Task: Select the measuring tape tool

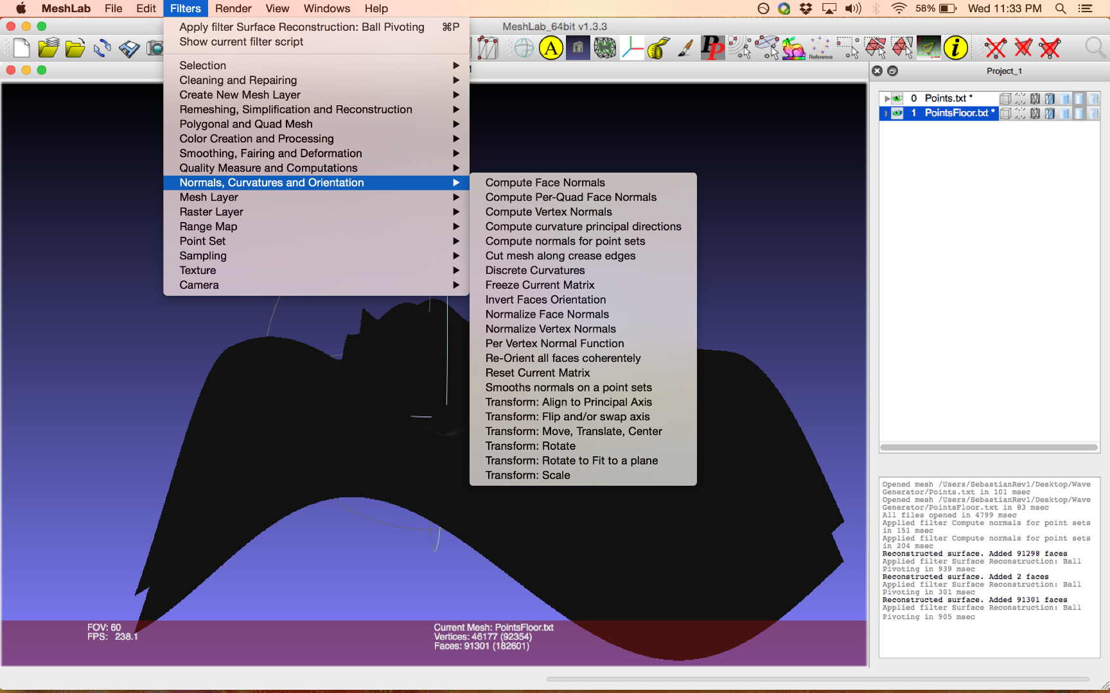Action: (658, 48)
